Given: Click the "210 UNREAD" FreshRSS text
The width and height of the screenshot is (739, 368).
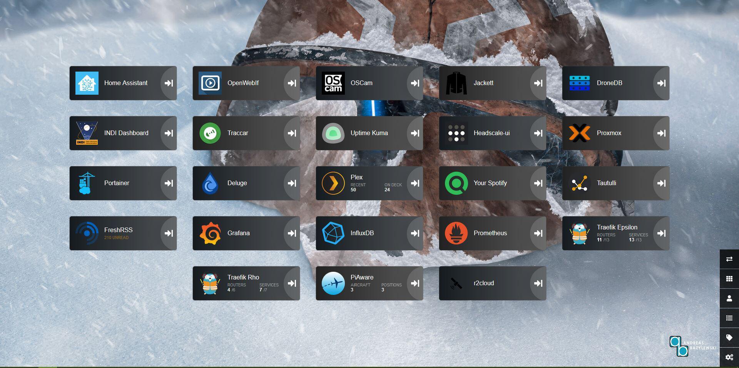Looking at the screenshot, I should coord(116,238).
